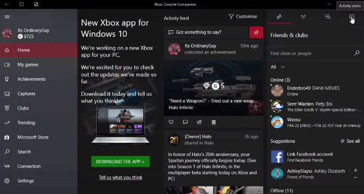Image resolution: width=364 pixels, height=194 pixels.
Task: Click See all suggestions
Action: 350,141
